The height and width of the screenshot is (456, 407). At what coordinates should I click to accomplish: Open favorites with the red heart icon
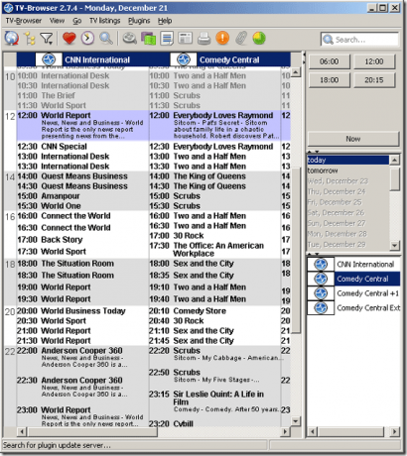(x=69, y=39)
